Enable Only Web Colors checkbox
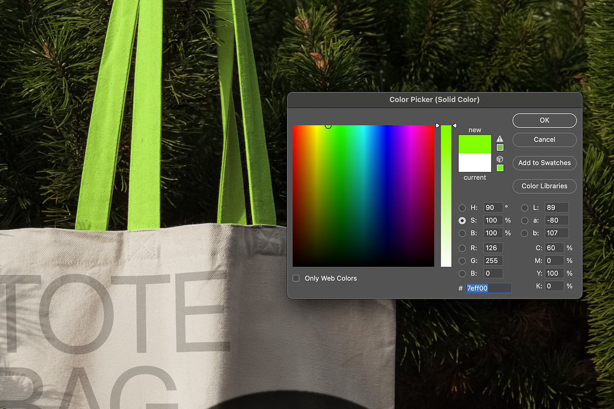 pos(296,278)
